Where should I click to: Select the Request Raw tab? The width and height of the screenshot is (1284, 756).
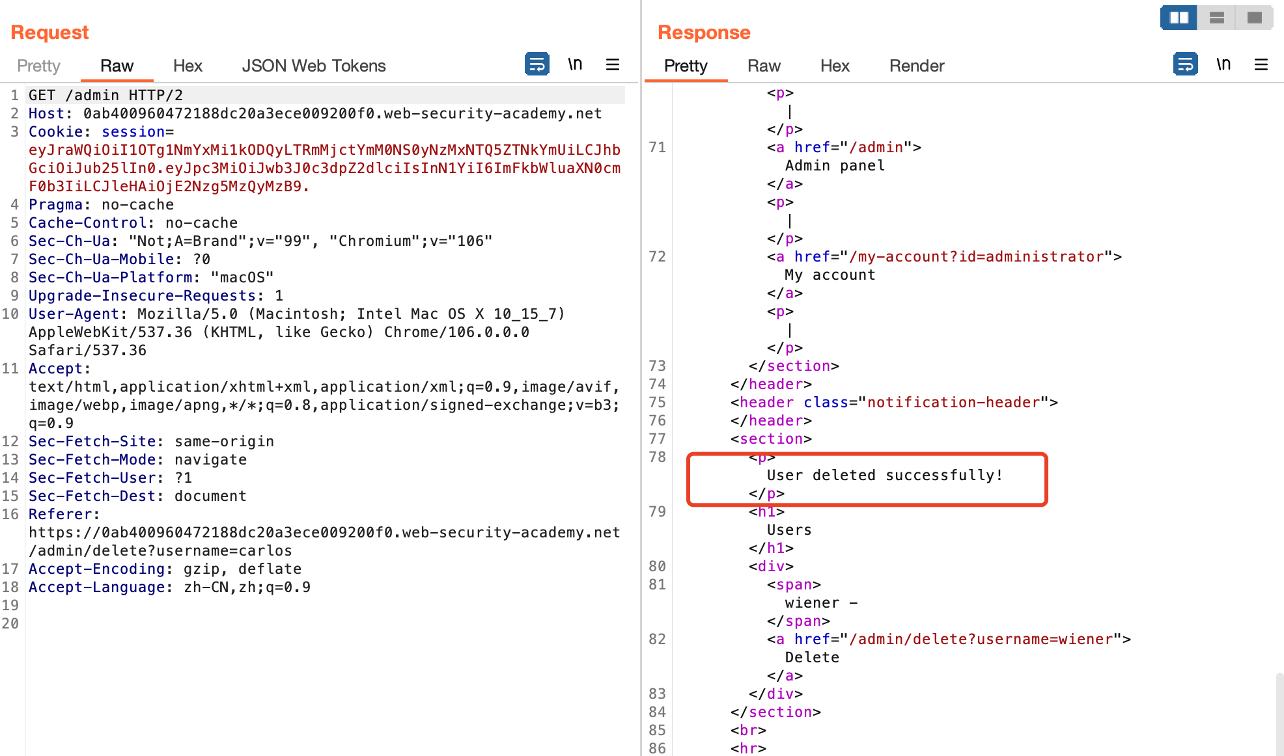117,66
